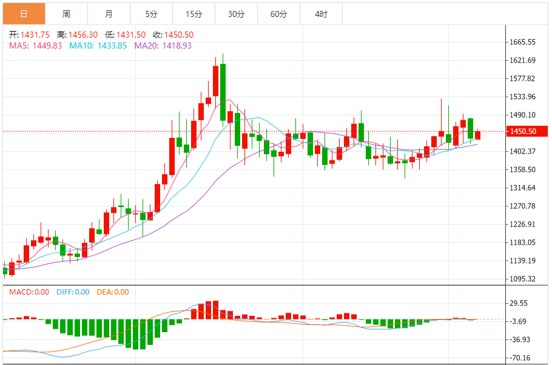Switch to the 月 monthly tab

pyautogui.click(x=109, y=13)
